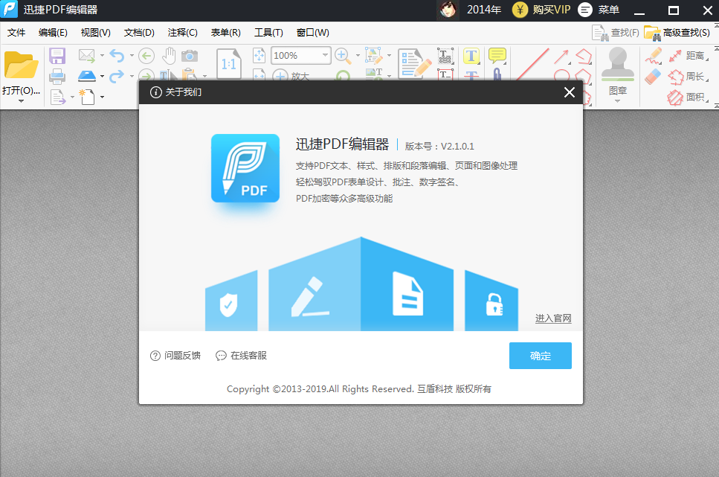Open the 文档(D) menu

(139, 33)
